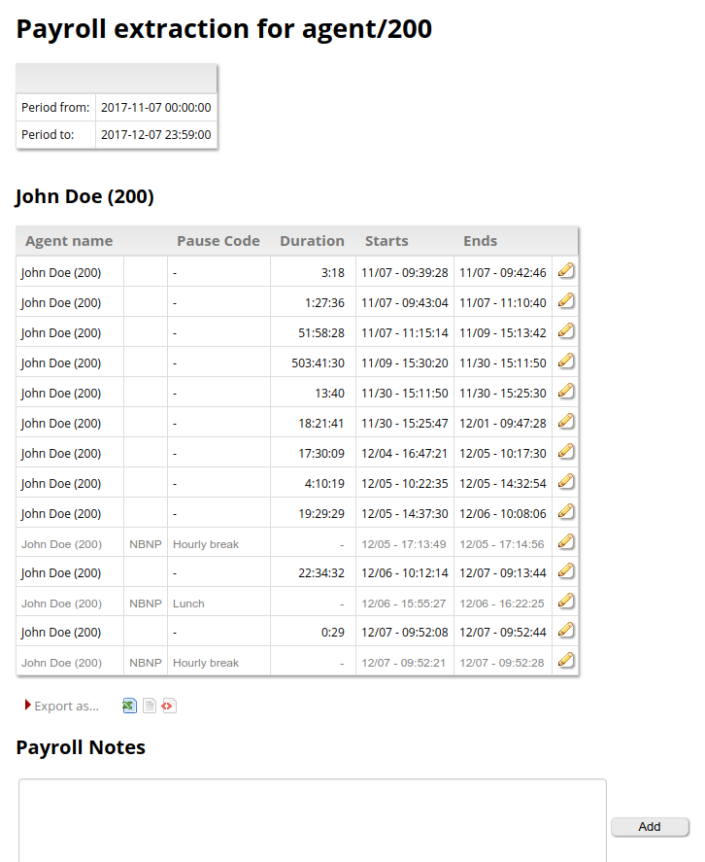Edit the 22:34:32 duration session

tap(565, 571)
